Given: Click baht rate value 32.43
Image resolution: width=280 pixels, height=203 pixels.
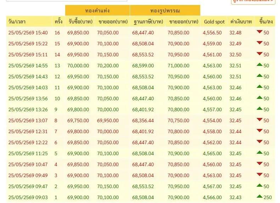Looking at the screenshot, I should tap(235, 197).
